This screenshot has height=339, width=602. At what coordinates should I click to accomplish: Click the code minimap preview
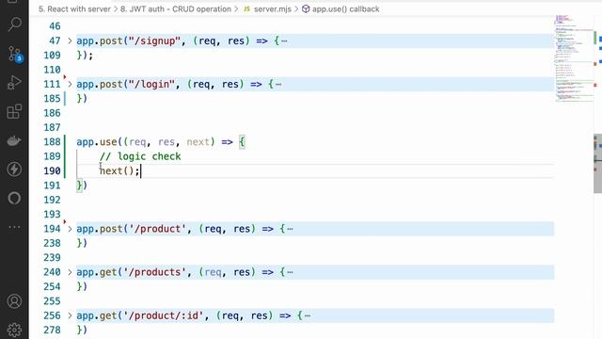(x=574, y=57)
